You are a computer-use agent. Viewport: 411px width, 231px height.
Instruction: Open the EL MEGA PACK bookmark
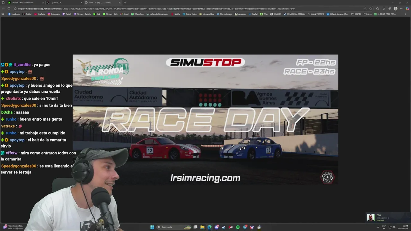pos(385,14)
